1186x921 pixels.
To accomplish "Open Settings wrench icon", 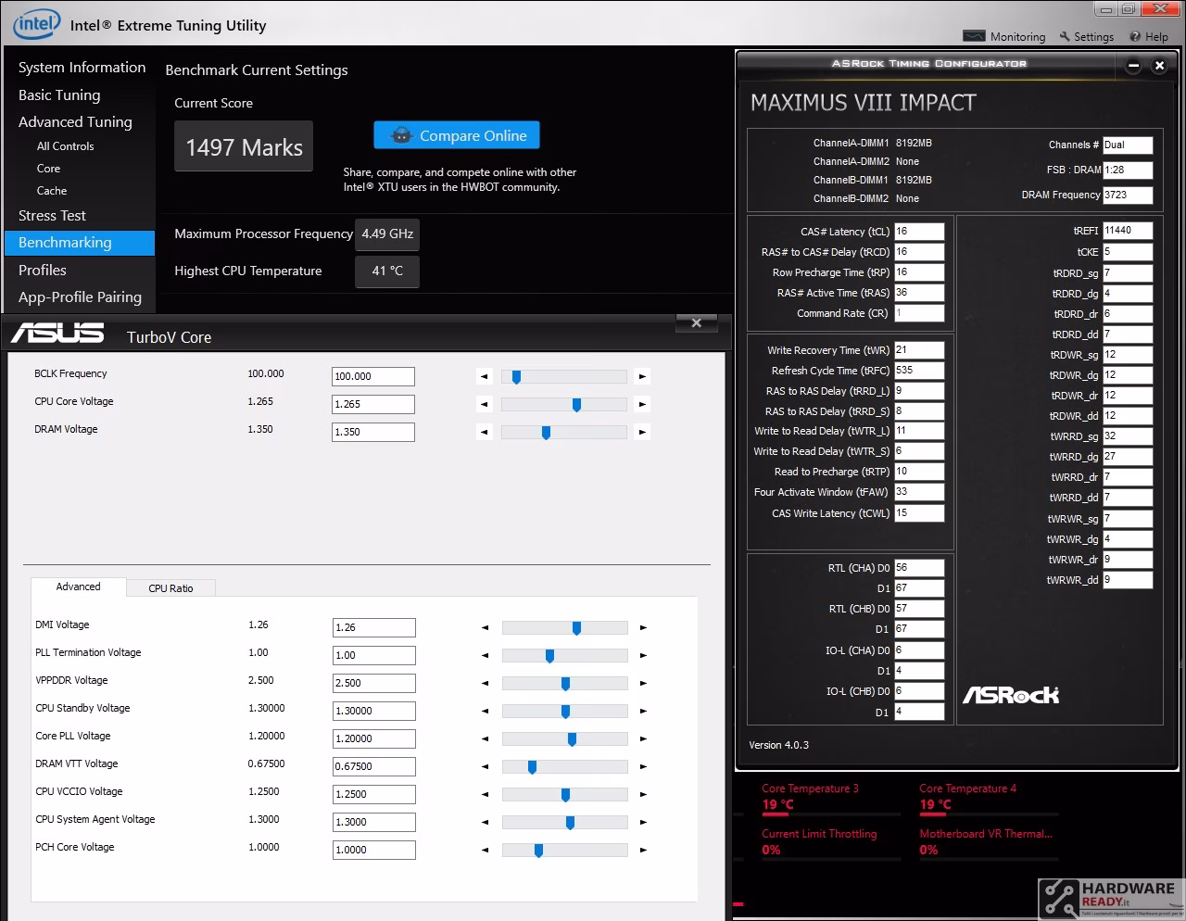I will pos(1065,36).
